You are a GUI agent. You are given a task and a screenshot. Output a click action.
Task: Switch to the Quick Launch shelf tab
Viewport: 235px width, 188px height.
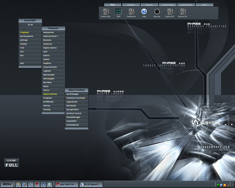click(186, 5)
